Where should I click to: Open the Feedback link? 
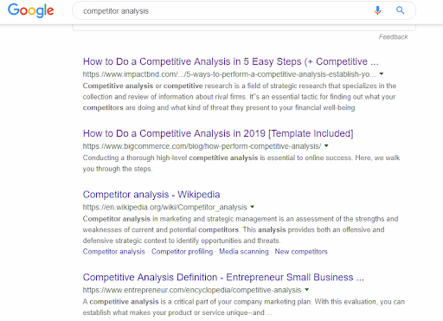point(393,37)
